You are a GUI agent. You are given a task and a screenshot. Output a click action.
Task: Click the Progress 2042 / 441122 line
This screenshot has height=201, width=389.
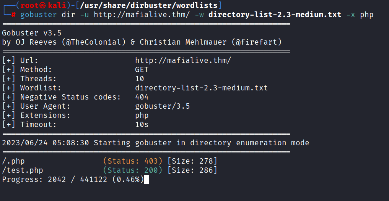tap(73, 179)
